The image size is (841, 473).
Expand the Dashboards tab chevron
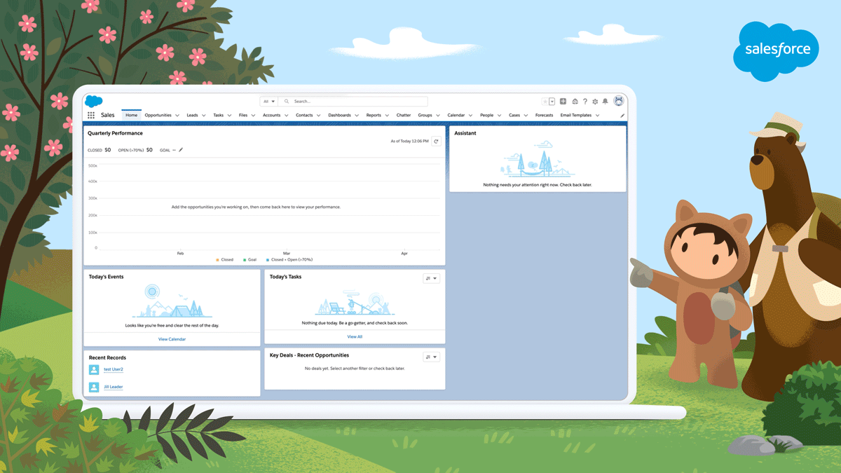click(357, 116)
